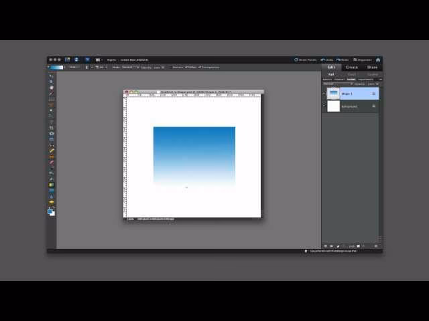429x321 pixels.
Task: Select the Shape 1 layer name
Action: [347, 94]
